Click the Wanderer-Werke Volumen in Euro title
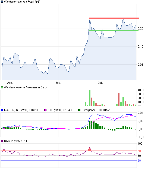 [25, 87]
